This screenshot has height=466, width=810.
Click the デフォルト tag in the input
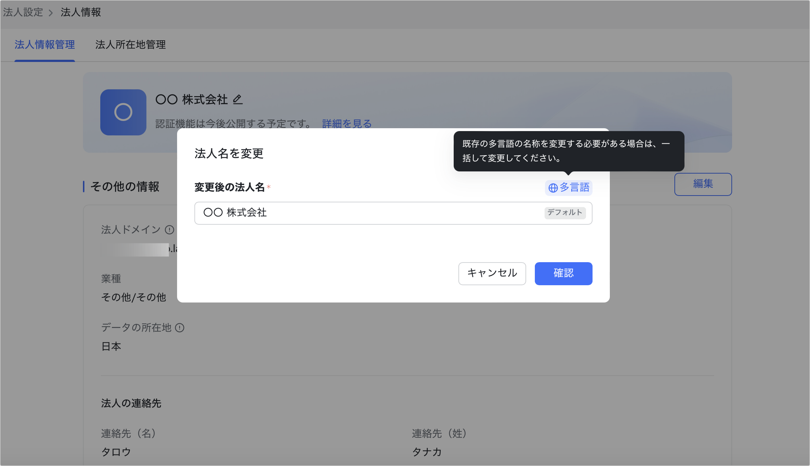coord(565,212)
